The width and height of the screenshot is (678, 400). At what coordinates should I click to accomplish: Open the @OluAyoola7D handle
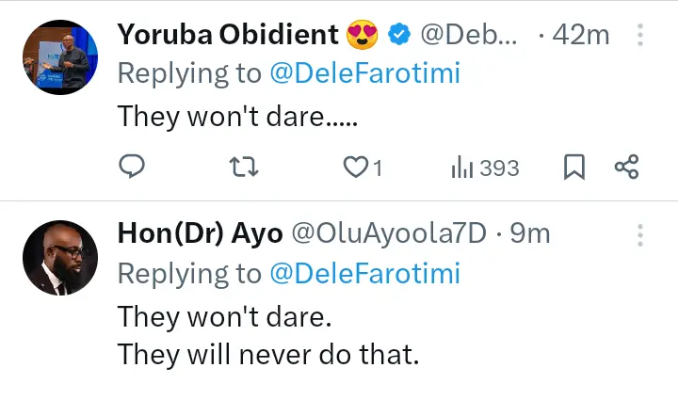point(389,233)
